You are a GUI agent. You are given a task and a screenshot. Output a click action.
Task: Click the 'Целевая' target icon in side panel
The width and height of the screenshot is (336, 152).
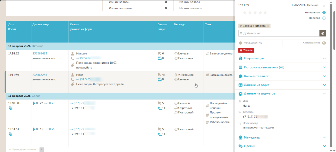pyautogui.click(x=324, y=18)
